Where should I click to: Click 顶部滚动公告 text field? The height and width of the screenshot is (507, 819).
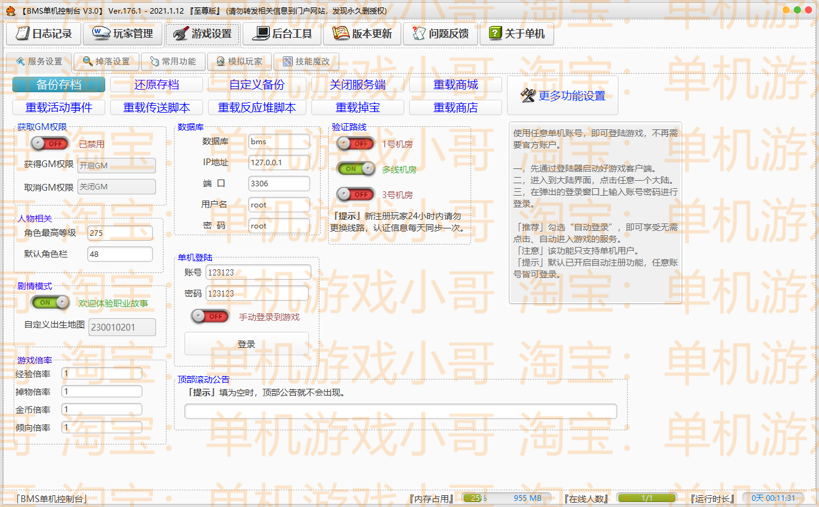pos(401,412)
